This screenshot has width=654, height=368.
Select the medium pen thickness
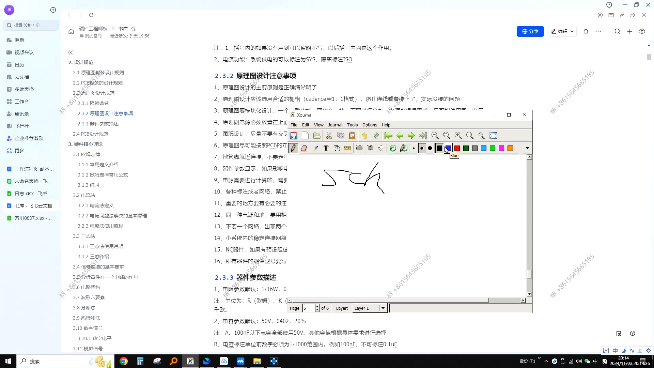(x=422, y=148)
